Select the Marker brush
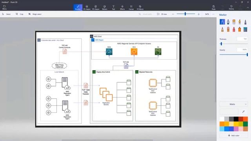The height and width of the screenshot is (141, 251). 222,22
